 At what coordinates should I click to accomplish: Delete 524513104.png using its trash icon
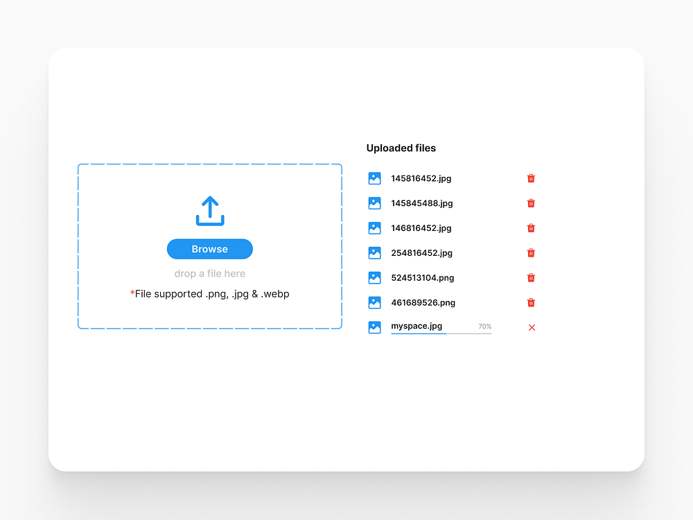coord(531,277)
